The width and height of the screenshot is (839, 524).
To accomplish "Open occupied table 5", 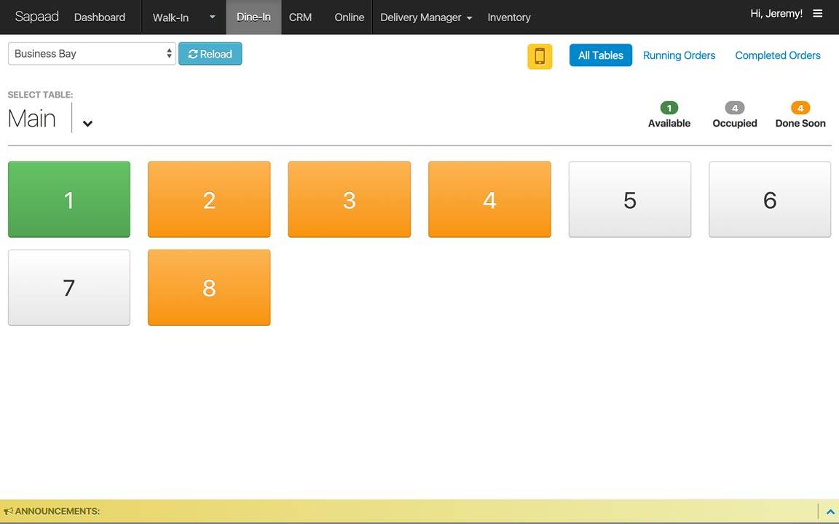I will pos(629,199).
